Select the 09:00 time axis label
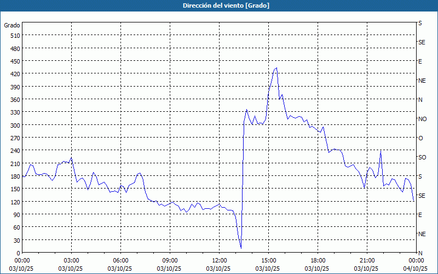The width and height of the screenshot is (438, 274). [x=170, y=260]
